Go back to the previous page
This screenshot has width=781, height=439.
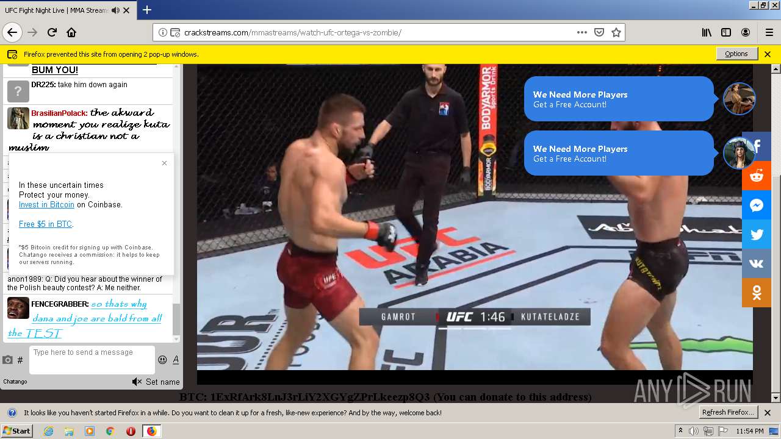tap(12, 32)
